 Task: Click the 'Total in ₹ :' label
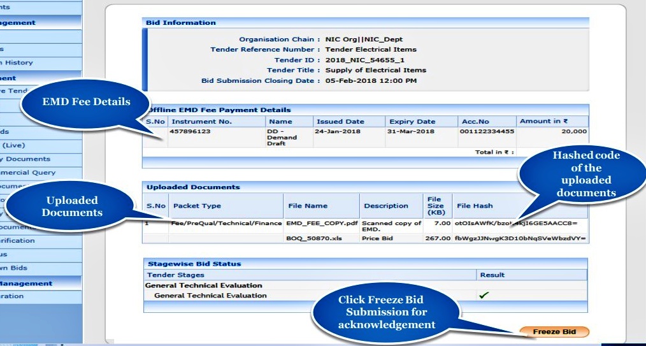click(494, 152)
